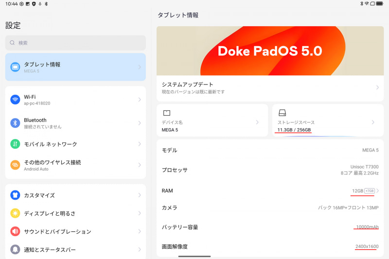
Task: Click the search magnifier icon
Action: click(x=12, y=43)
